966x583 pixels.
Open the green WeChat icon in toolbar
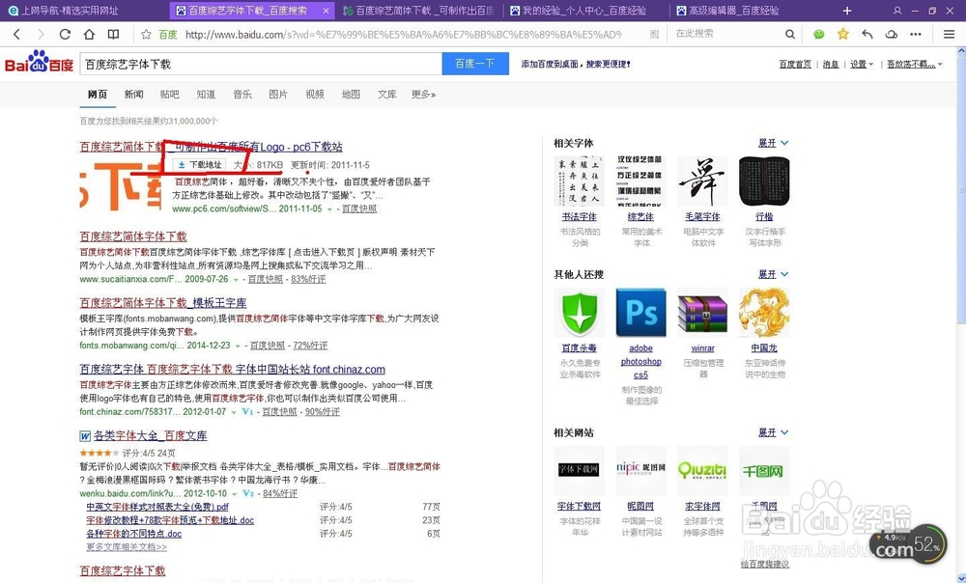[x=819, y=35]
